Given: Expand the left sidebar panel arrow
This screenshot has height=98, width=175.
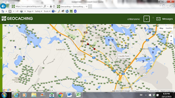Looking at the screenshot, I should (x=1, y=58).
